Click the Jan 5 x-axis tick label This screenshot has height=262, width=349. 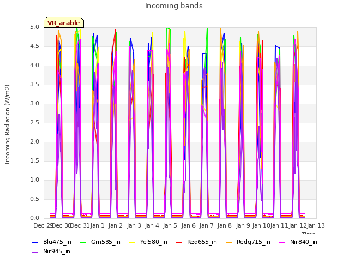coord(170,225)
